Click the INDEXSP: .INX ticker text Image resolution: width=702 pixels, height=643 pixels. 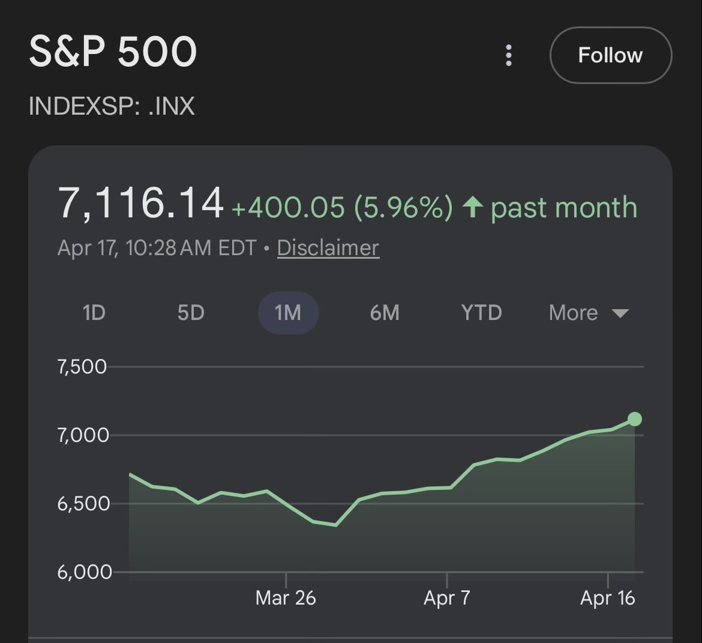(x=112, y=106)
